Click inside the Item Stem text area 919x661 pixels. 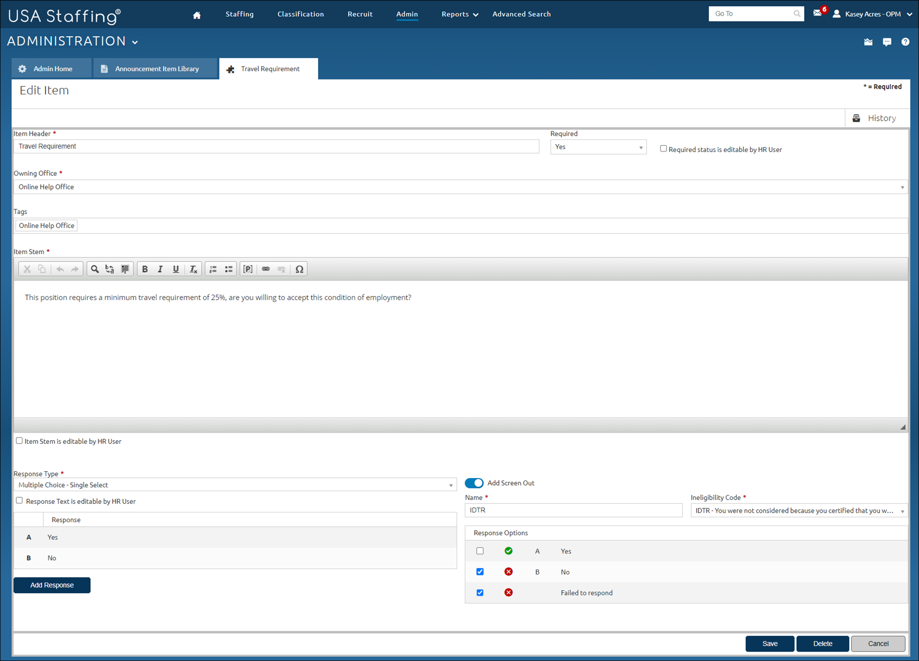coord(461,349)
